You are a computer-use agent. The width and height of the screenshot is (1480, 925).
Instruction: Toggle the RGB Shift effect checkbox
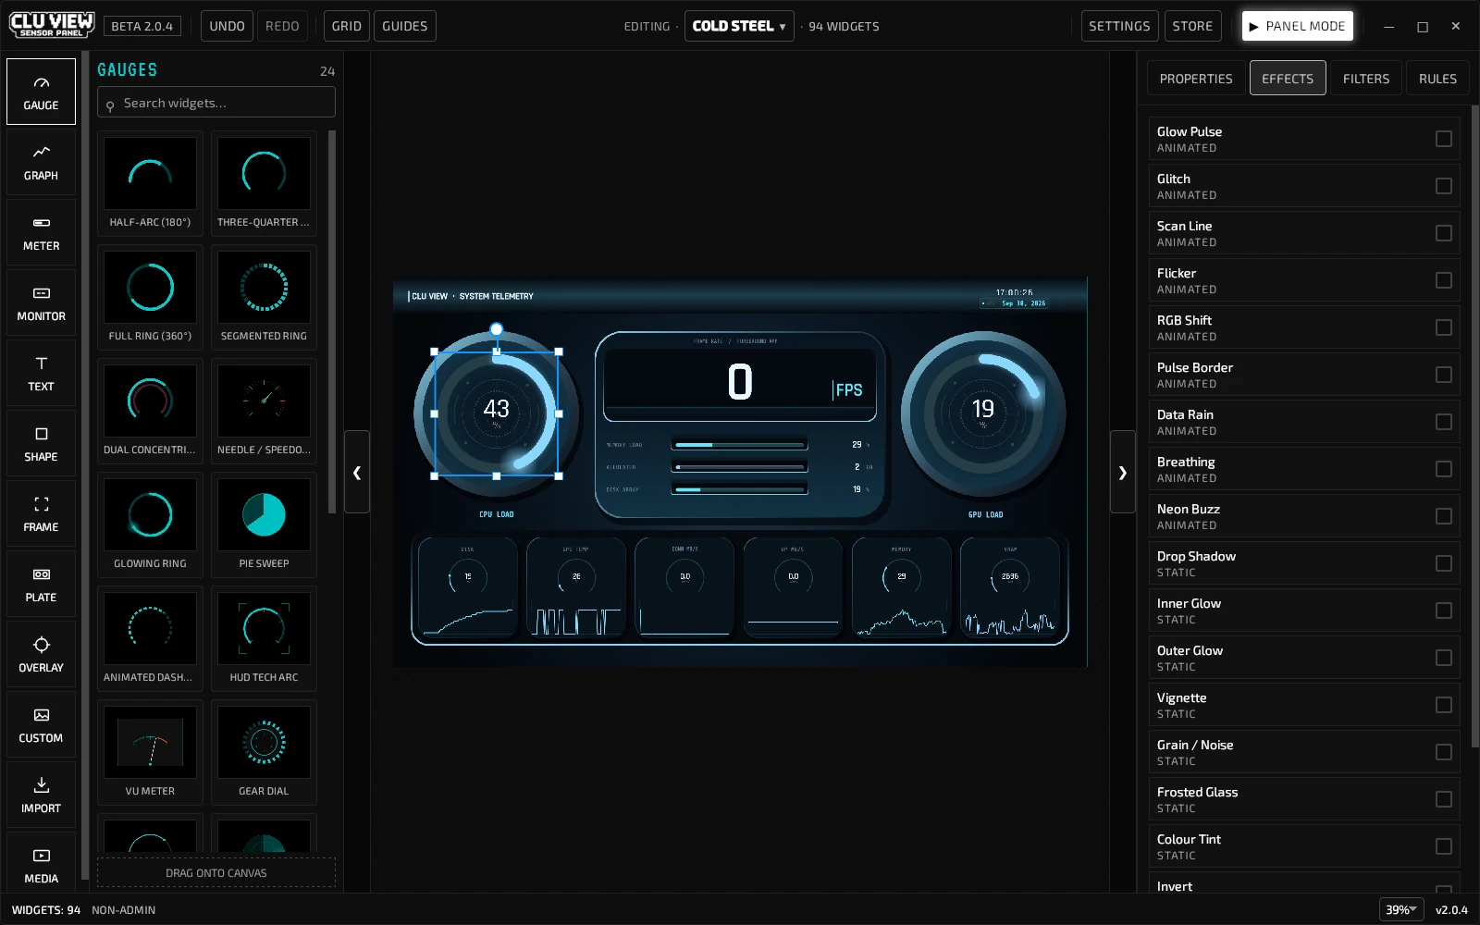click(1443, 327)
